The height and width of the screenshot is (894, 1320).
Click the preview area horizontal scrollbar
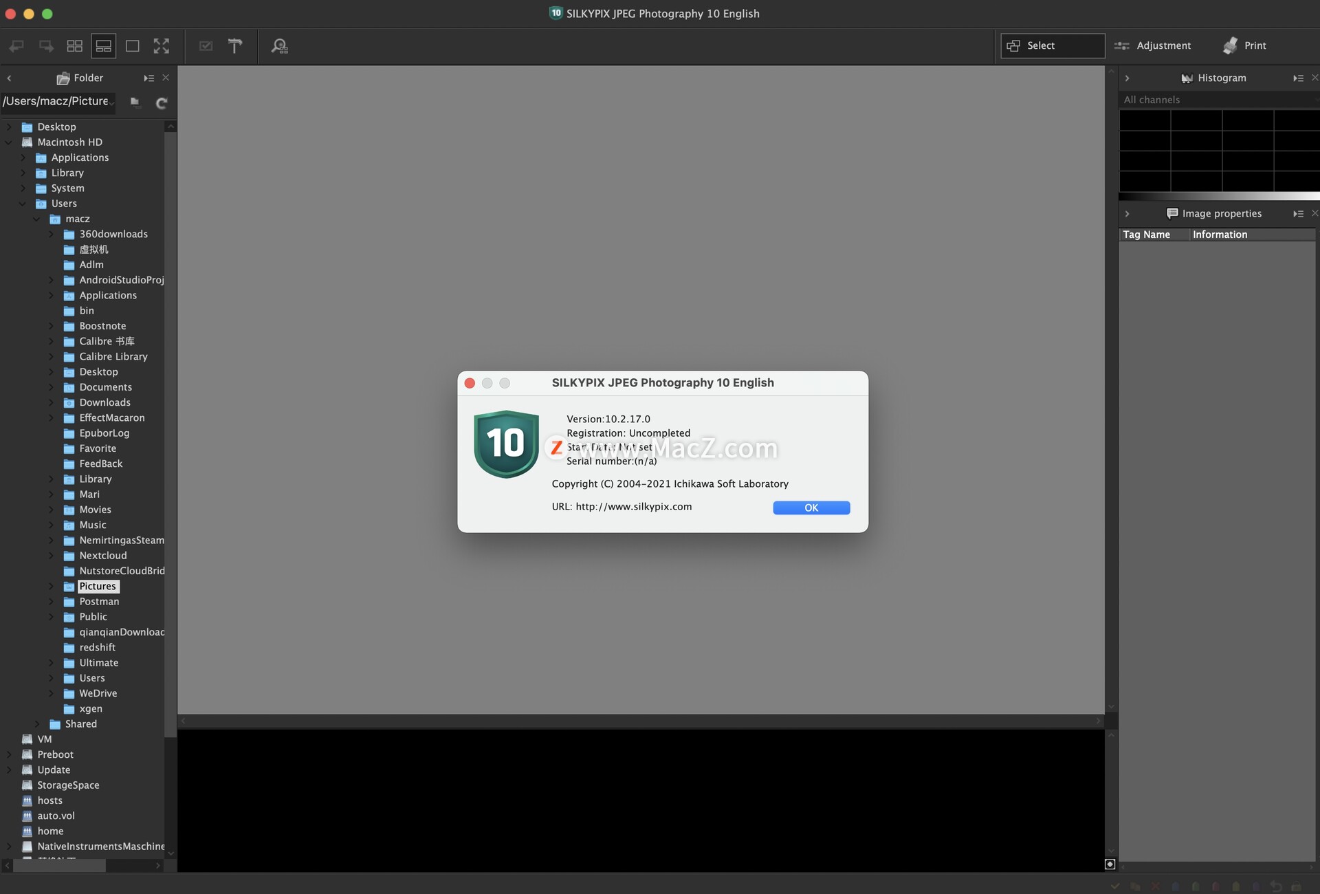coord(641,721)
